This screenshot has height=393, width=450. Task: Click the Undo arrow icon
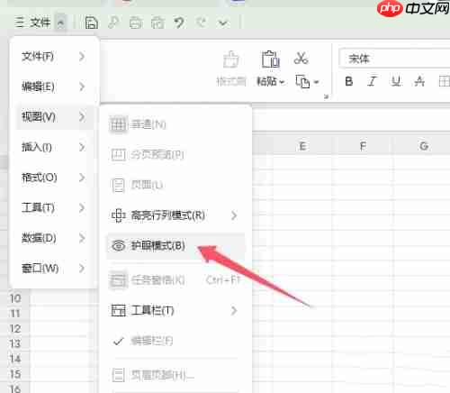coord(179,23)
